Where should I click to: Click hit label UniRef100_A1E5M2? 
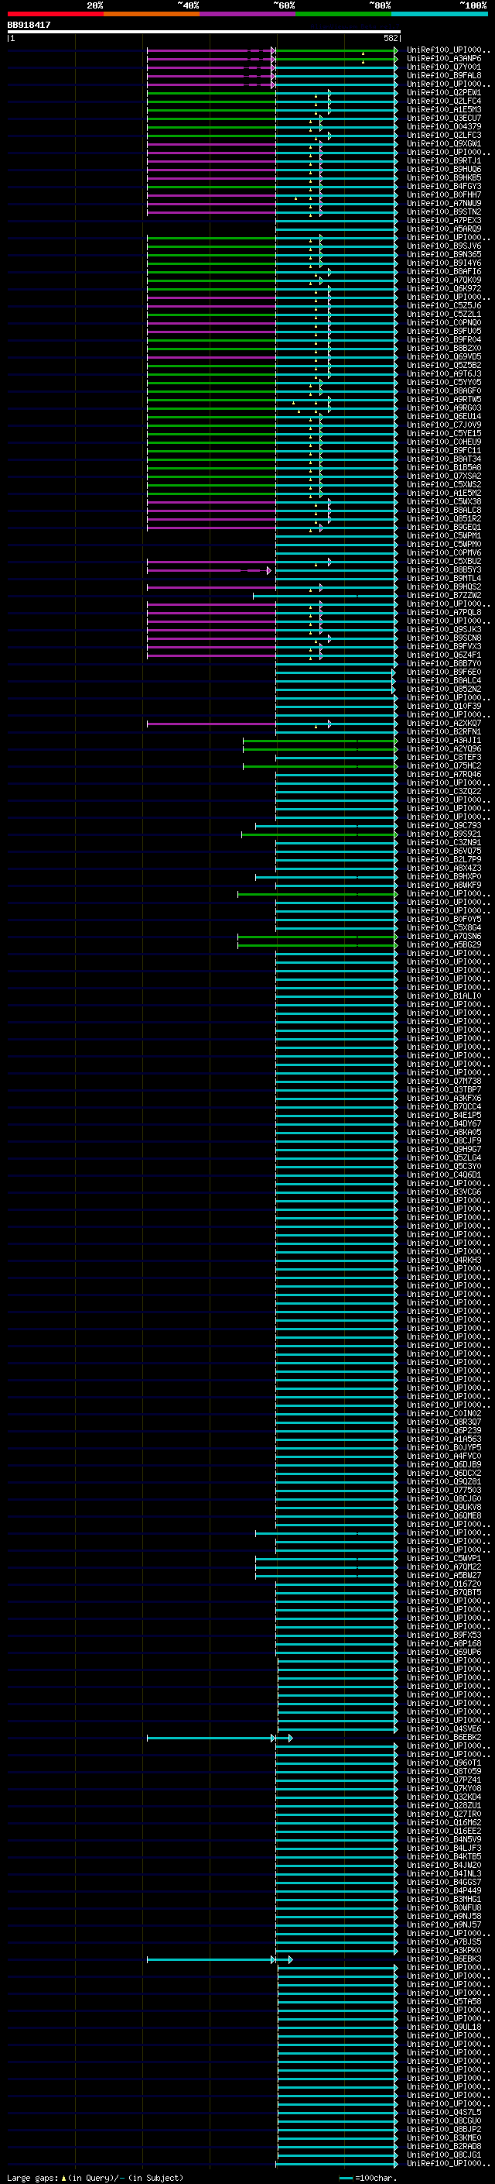click(443, 494)
